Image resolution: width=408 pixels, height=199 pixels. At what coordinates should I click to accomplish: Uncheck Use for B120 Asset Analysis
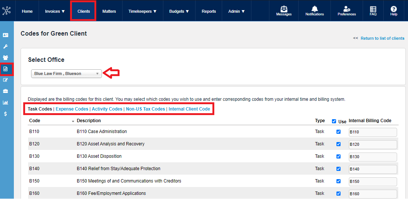[339, 144]
